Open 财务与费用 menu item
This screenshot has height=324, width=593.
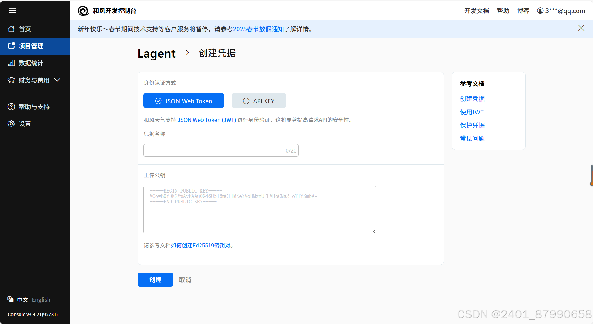point(35,80)
